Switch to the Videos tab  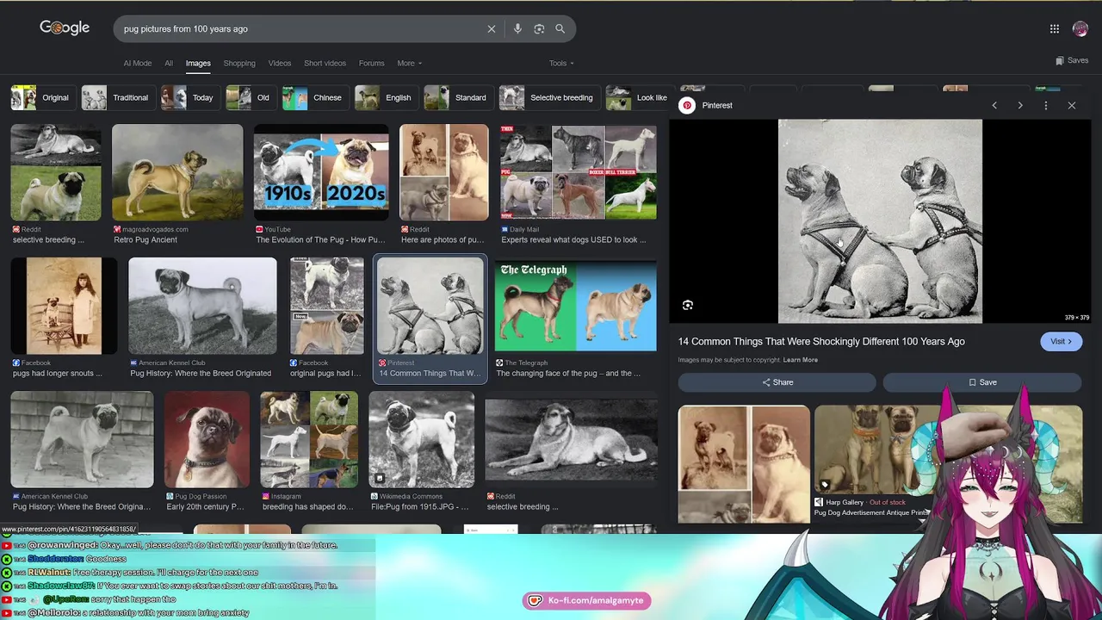[x=280, y=63]
